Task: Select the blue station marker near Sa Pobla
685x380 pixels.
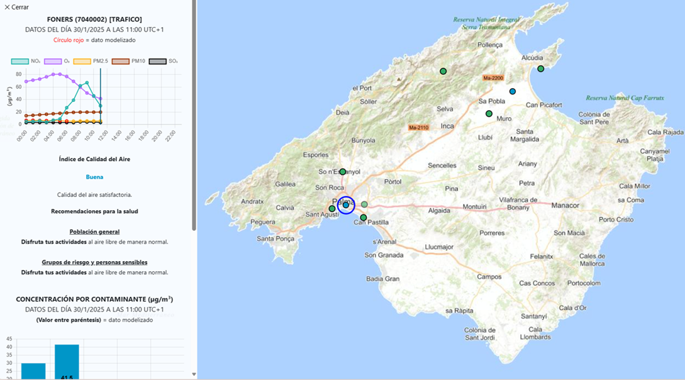Action: (x=513, y=92)
